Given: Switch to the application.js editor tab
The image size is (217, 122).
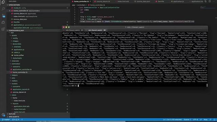Looking at the screenshot, I should click(x=178, y=1).
